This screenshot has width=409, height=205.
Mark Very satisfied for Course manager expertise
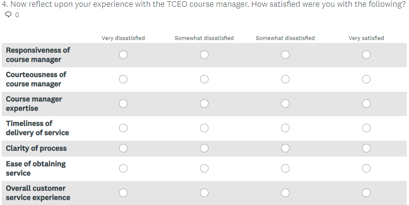tap(366, 104)
